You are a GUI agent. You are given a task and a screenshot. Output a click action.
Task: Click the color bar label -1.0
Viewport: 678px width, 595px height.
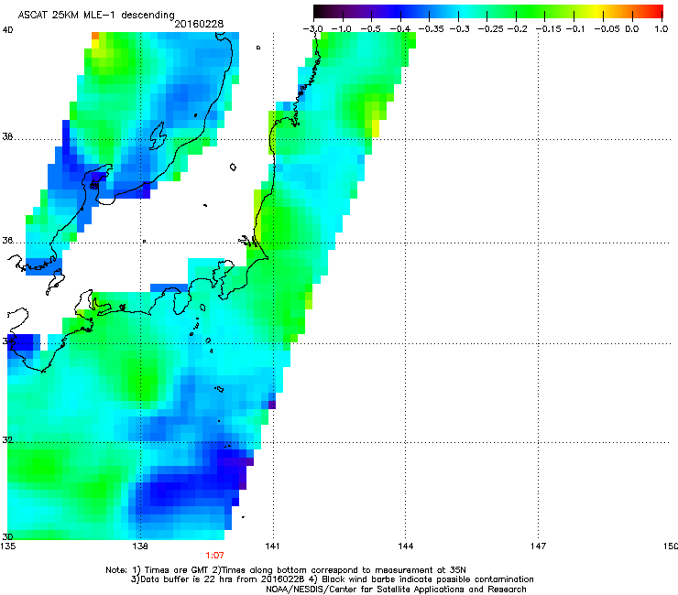point(341,29)
